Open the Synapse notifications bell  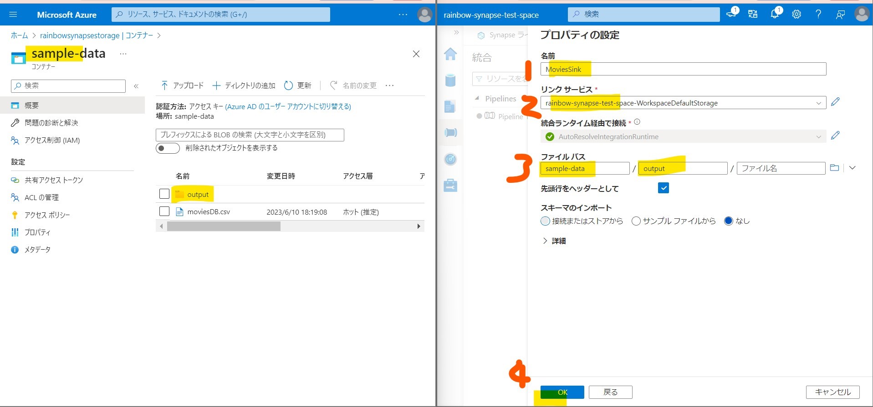775,14
